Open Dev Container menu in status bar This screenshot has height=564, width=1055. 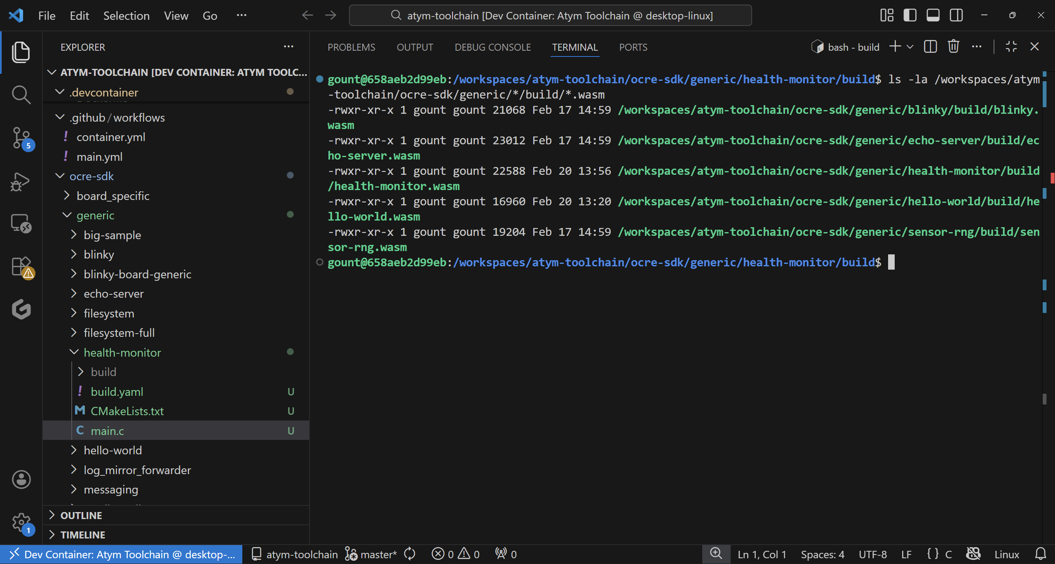point(120,554)
